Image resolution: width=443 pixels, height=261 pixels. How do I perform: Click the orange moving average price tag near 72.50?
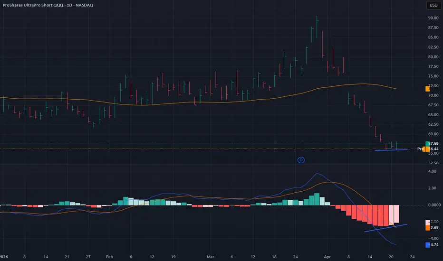pyautogui.click(x=428, y=89)
